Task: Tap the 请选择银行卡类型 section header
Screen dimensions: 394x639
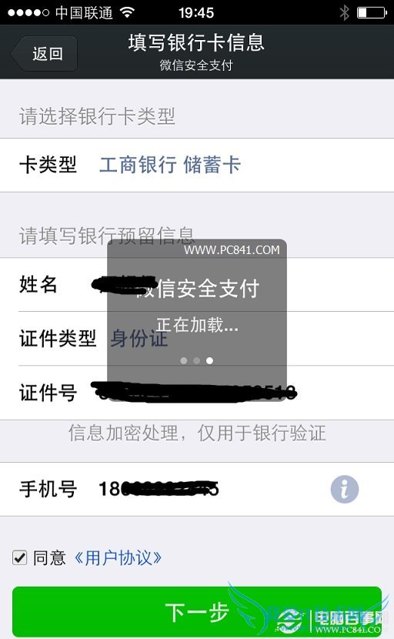Action: point(97,116)
